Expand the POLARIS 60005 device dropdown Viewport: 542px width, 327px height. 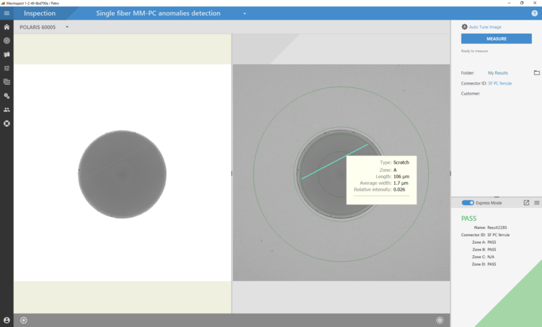pyautogui.click(x=67, y=27)
